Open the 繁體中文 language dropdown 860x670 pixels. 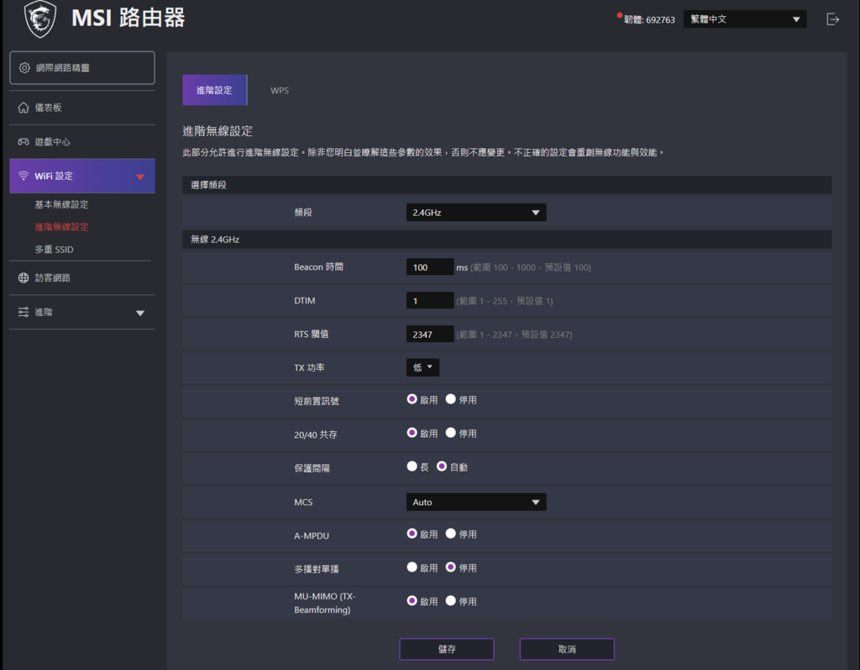click(744, 19)
